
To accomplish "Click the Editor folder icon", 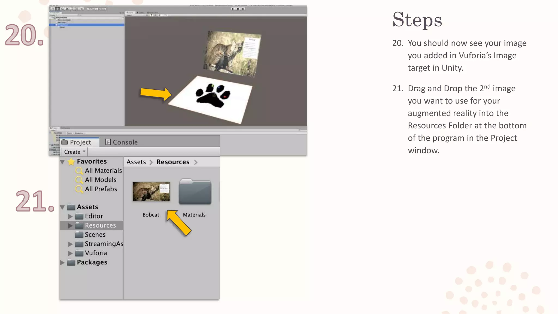I will tap(79, 216).
